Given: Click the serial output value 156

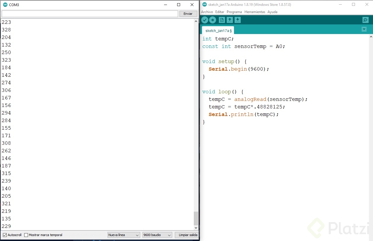Looking at the screenshot, I should pos(6,105).
